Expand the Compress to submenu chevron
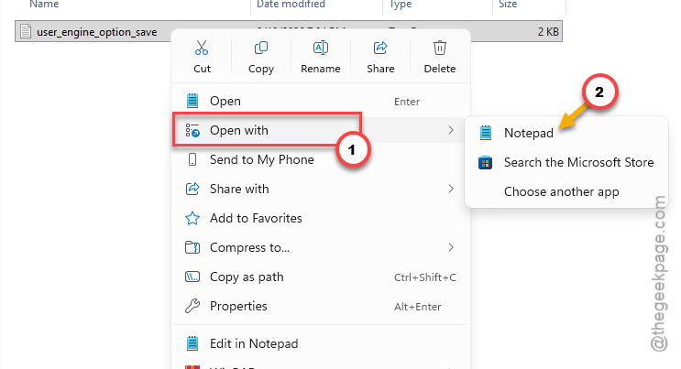The height and width of the screenshot is (369, 681). (451, 247)
